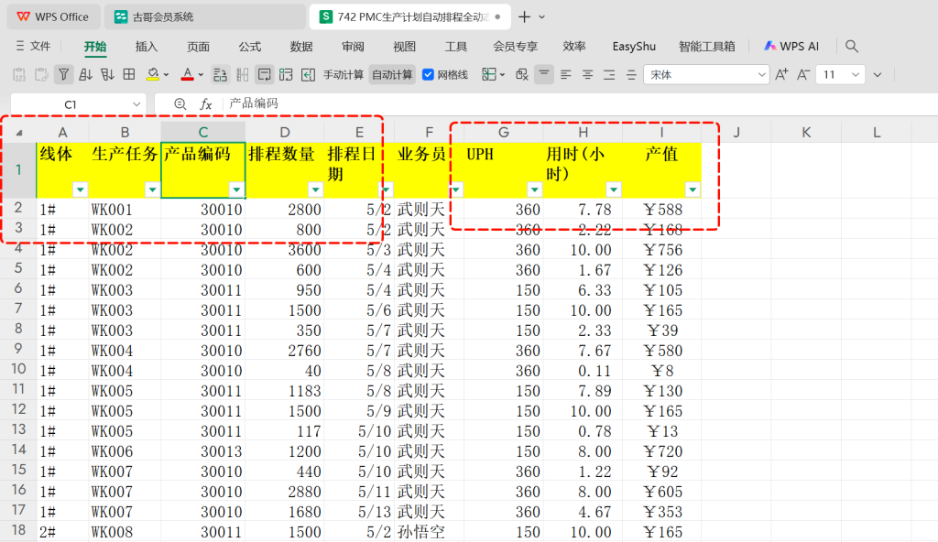The height and width of the screenshot is (542, 938).
Task: Open font color dropdown arrow
Action: (201, 75)
